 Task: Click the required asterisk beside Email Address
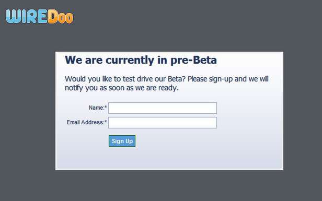coord(106,122)
